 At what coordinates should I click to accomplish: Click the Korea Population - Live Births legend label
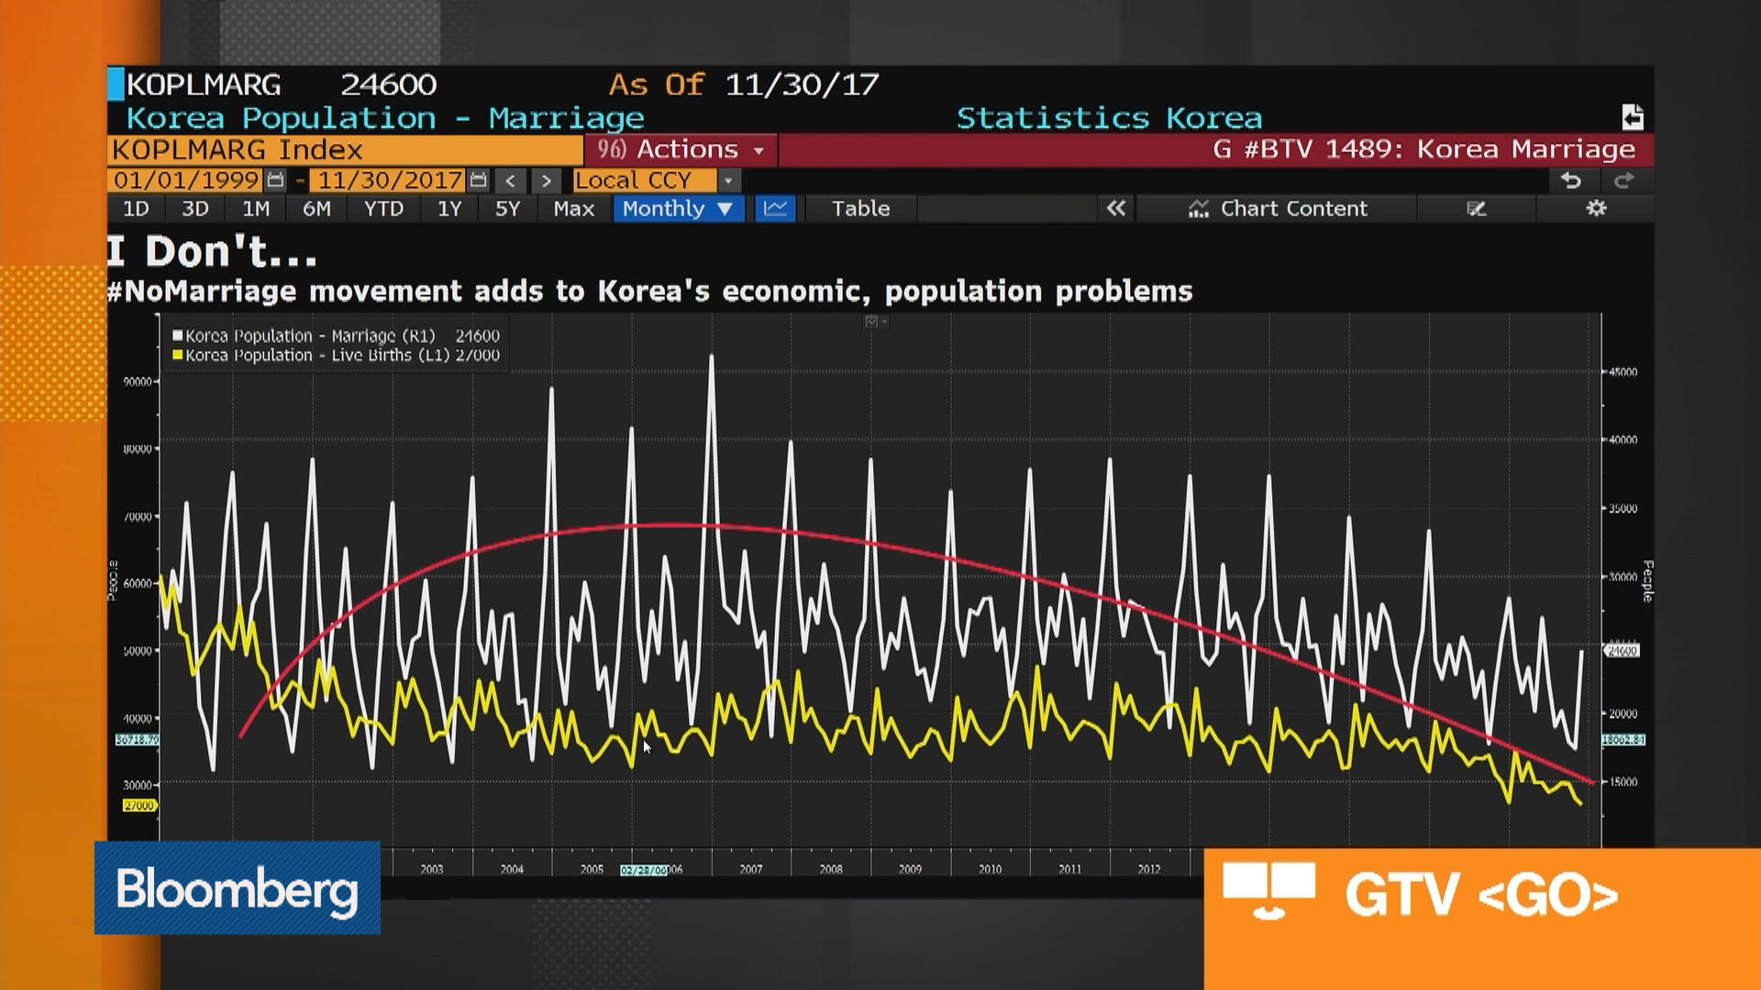pyautogui.click(x=317, y=355)
